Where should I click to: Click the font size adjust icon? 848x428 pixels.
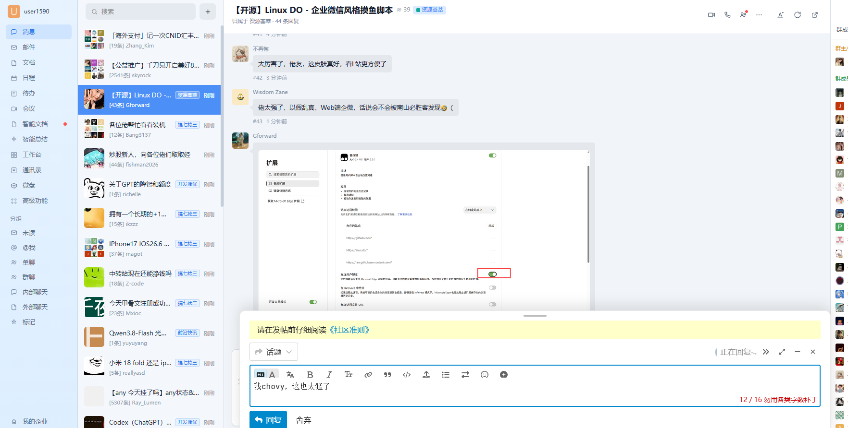pyautogui.click(x=781, y=15)
